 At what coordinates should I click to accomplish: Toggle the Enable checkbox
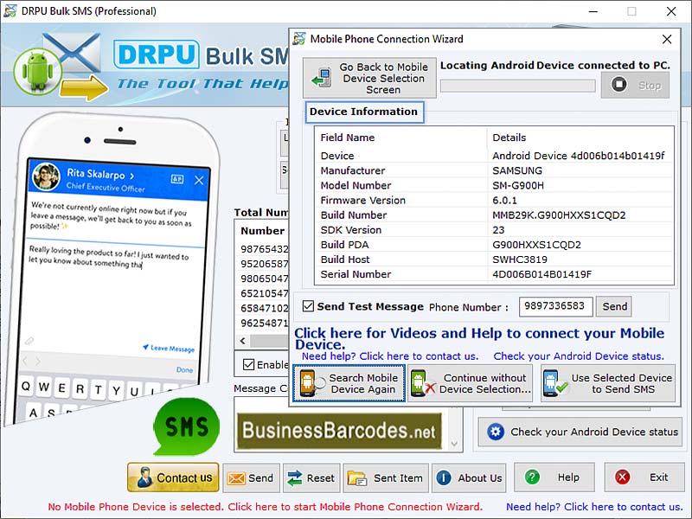(247, 364)
